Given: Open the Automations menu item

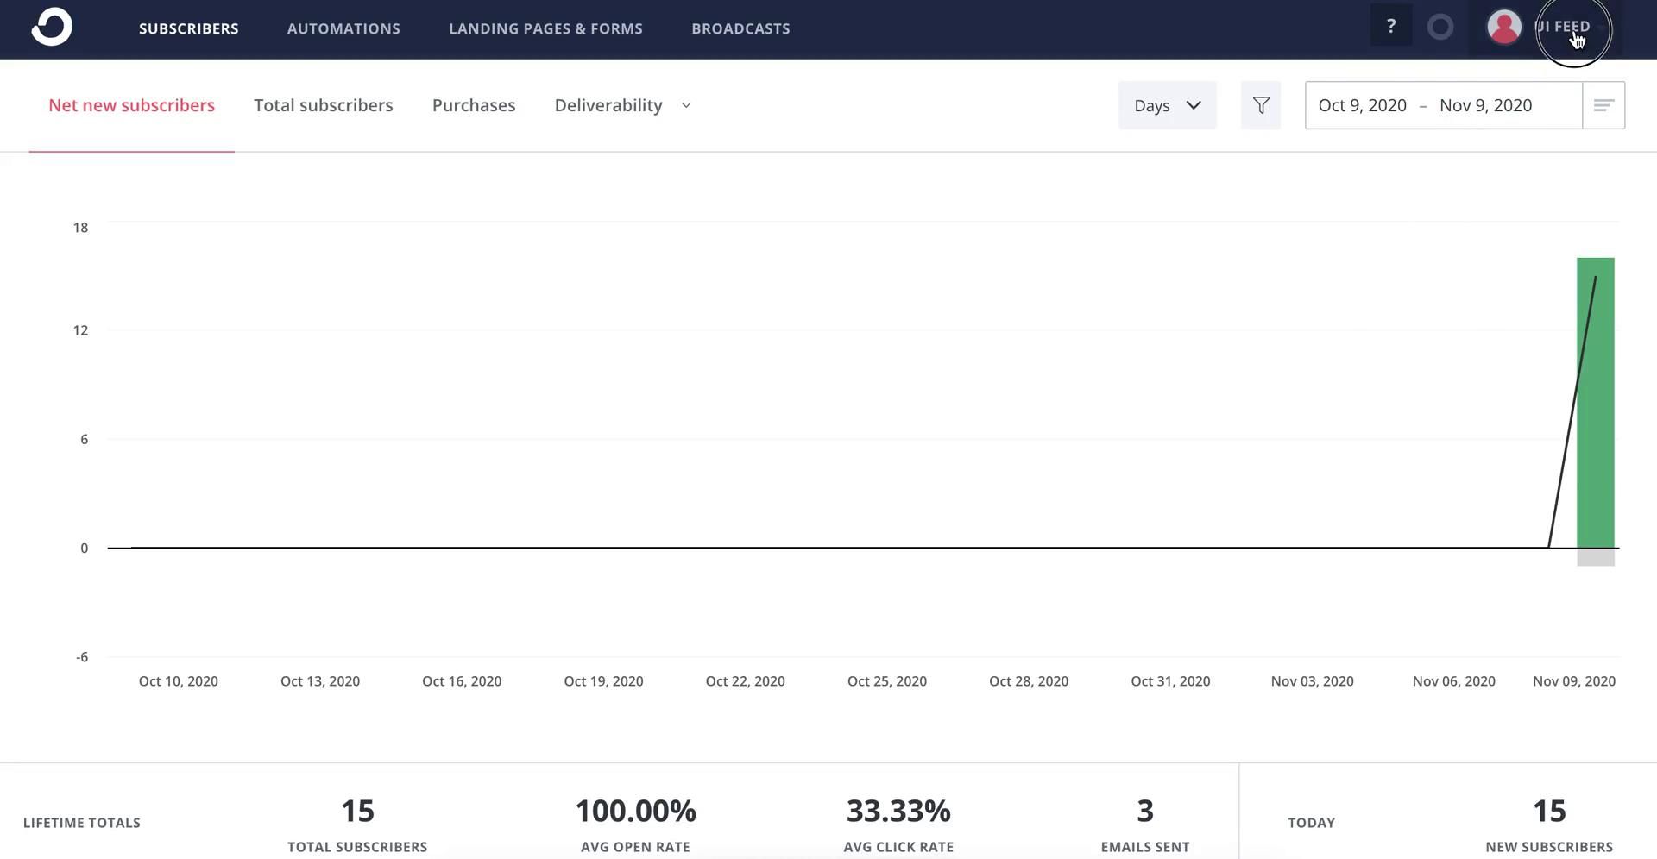Looking at the screenshot, I should [x=343, y=28].
